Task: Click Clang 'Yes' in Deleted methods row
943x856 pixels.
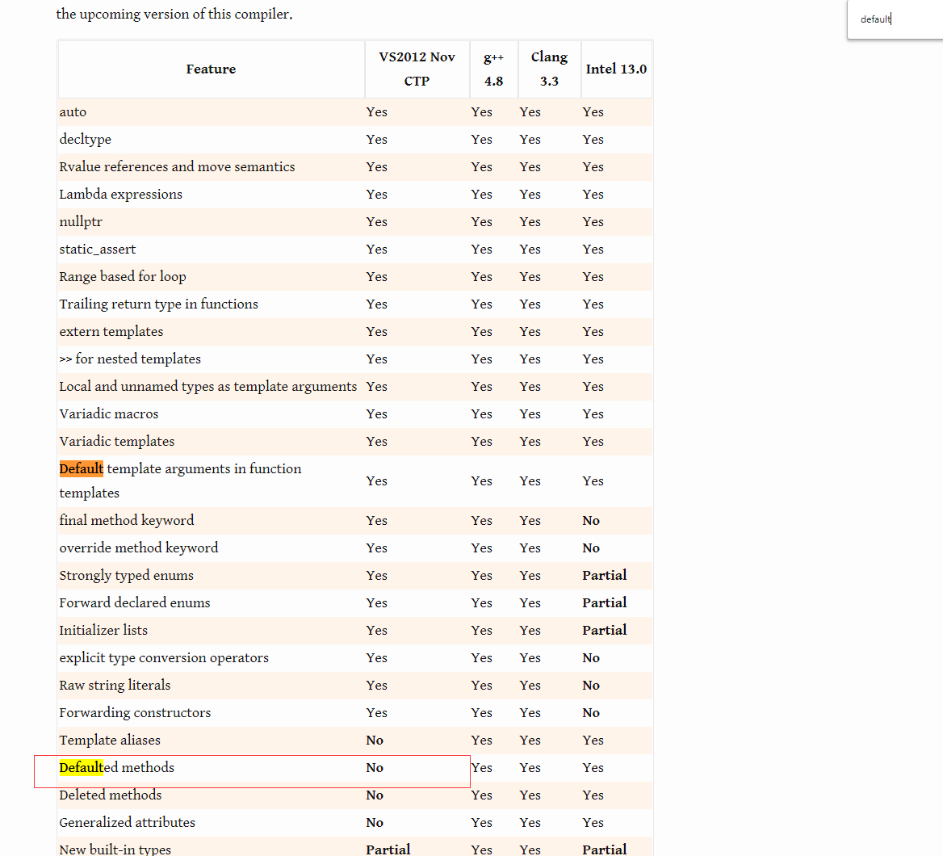Action: [x=530, y=795]
